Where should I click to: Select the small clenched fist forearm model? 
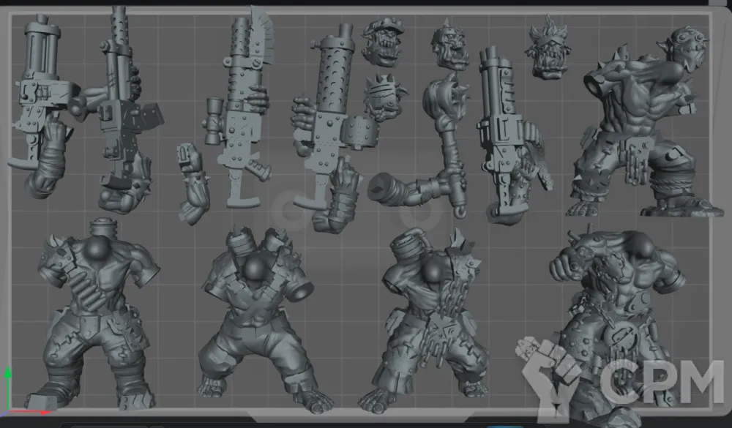tap(193, 184)
